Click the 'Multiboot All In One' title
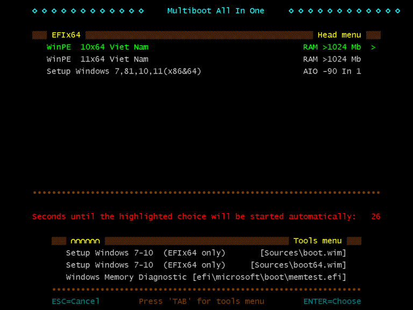 (x=216, y=11)
